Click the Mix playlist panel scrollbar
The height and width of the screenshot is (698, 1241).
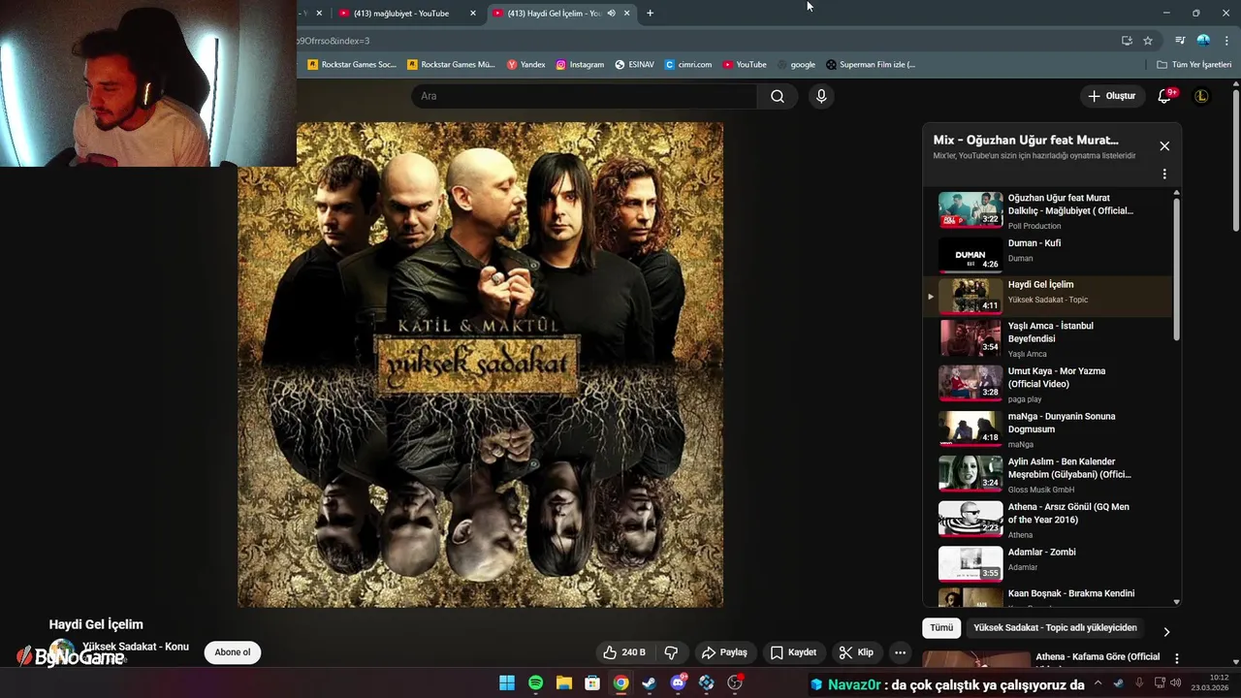(1177, 268)
